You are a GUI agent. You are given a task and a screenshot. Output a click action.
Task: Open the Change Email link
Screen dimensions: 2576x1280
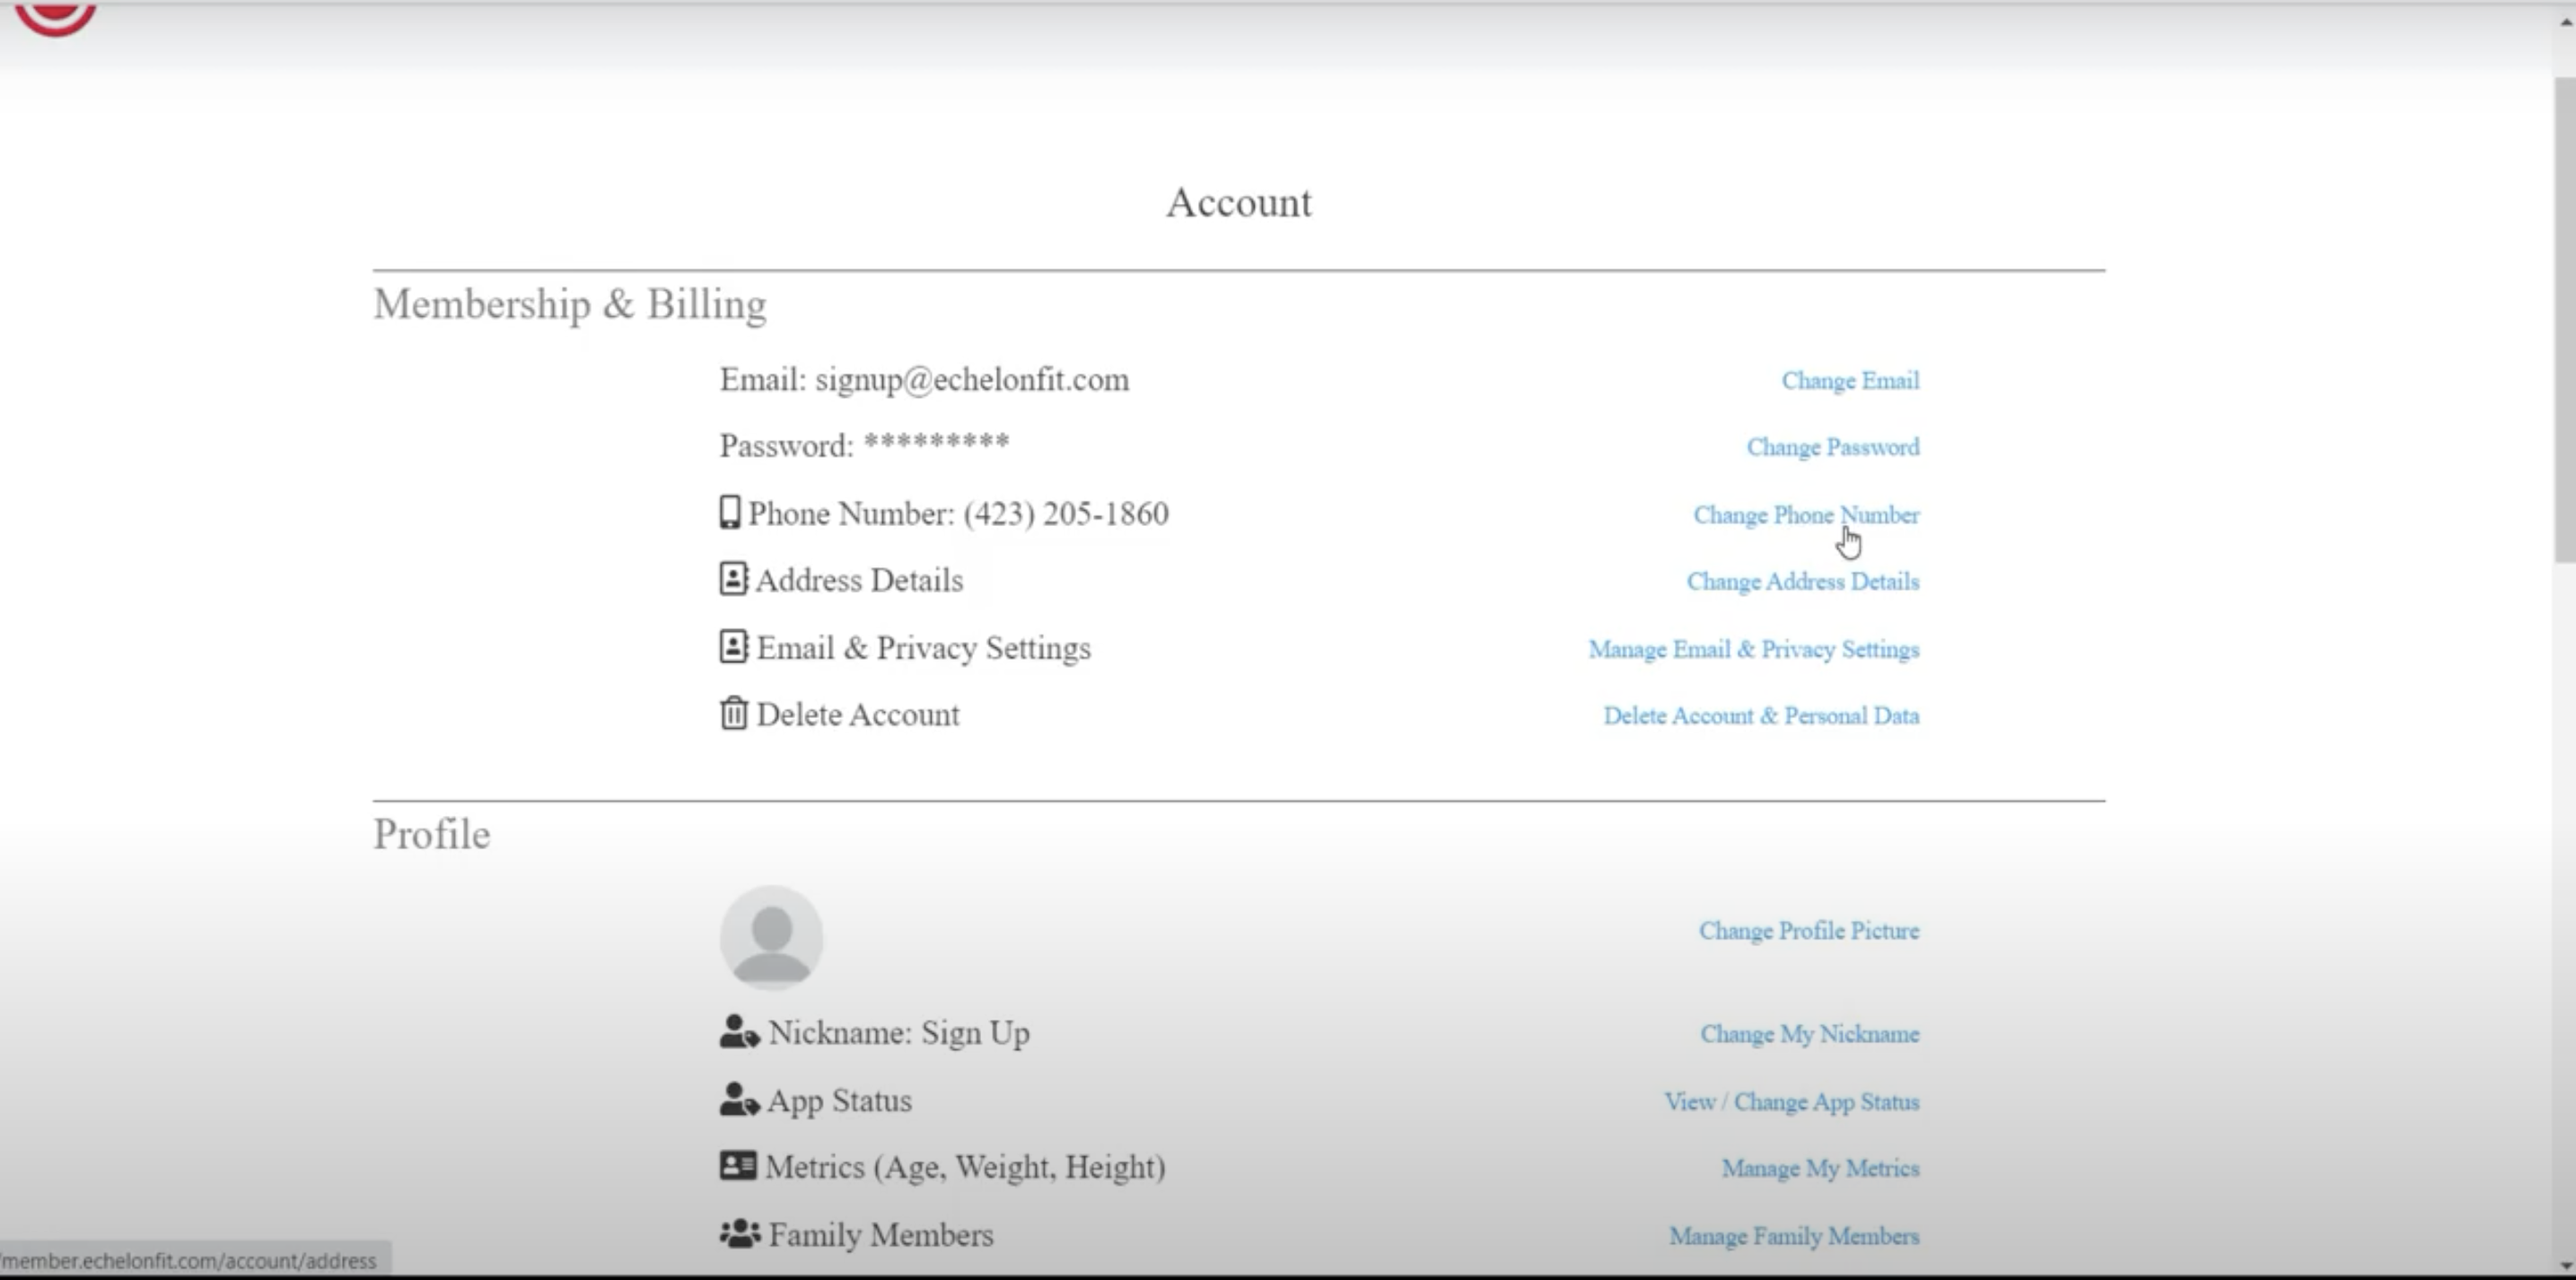pyautogui.click(x=1850, y=381)
